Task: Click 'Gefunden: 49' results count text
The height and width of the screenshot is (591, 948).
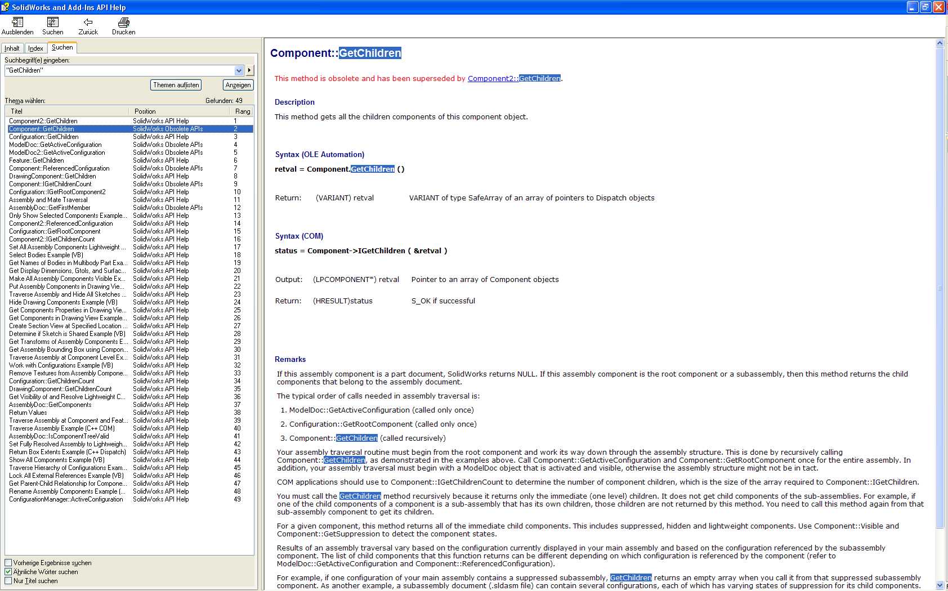Action: pyautogui.click(x=224, y=101)
